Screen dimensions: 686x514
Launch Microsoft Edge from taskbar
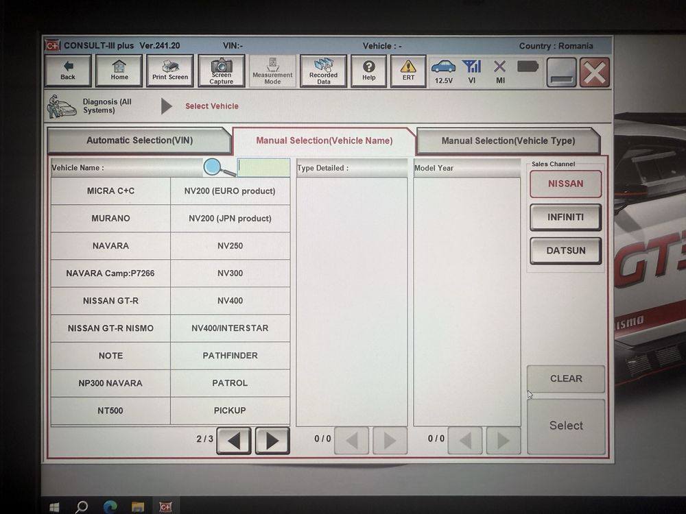(110, 507)
